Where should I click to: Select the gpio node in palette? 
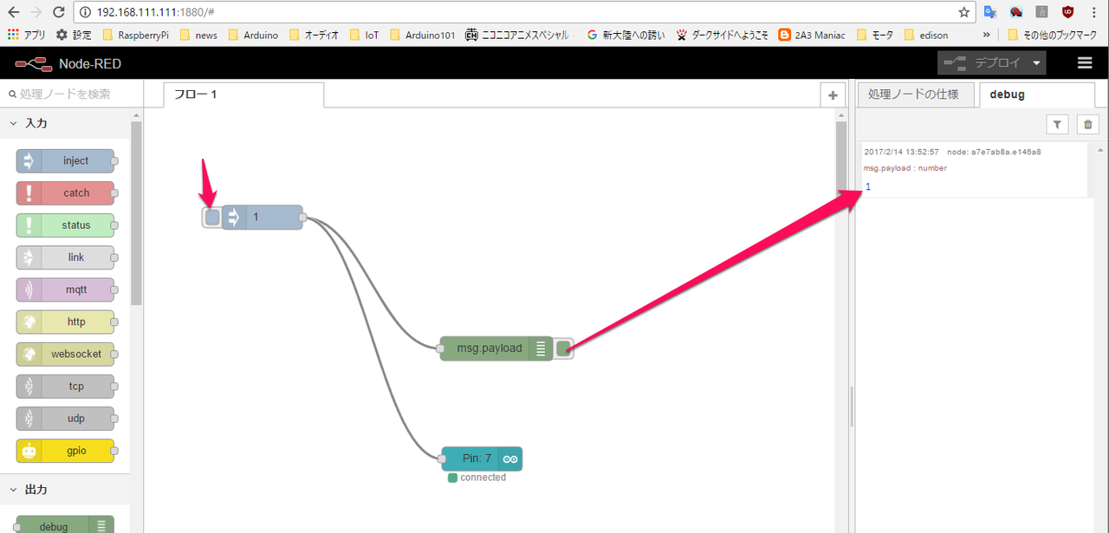[66, 451]
